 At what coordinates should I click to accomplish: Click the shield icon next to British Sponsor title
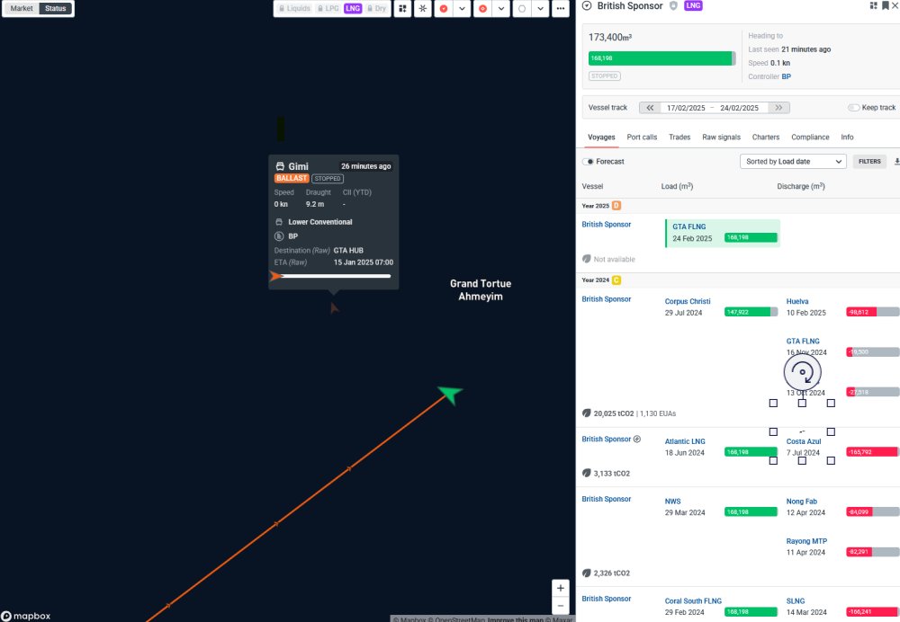(x=673, y=5)
